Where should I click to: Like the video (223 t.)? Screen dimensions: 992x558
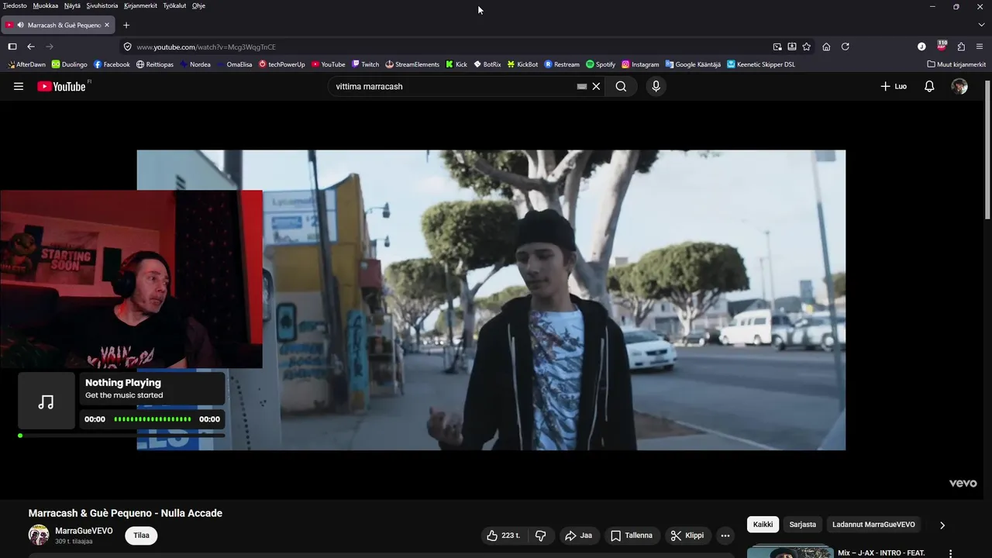(503, 536)
